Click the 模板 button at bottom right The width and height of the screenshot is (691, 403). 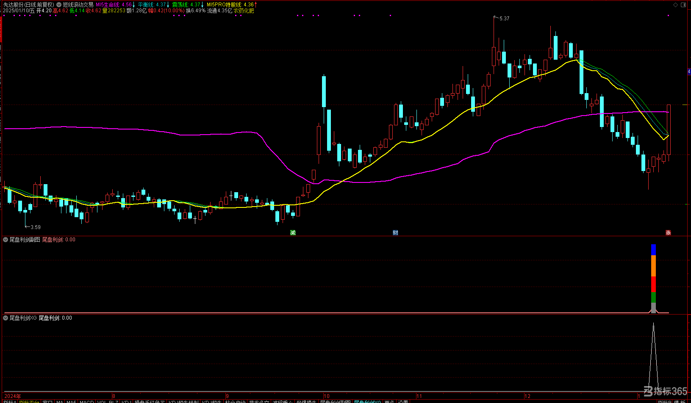point(680,402)
